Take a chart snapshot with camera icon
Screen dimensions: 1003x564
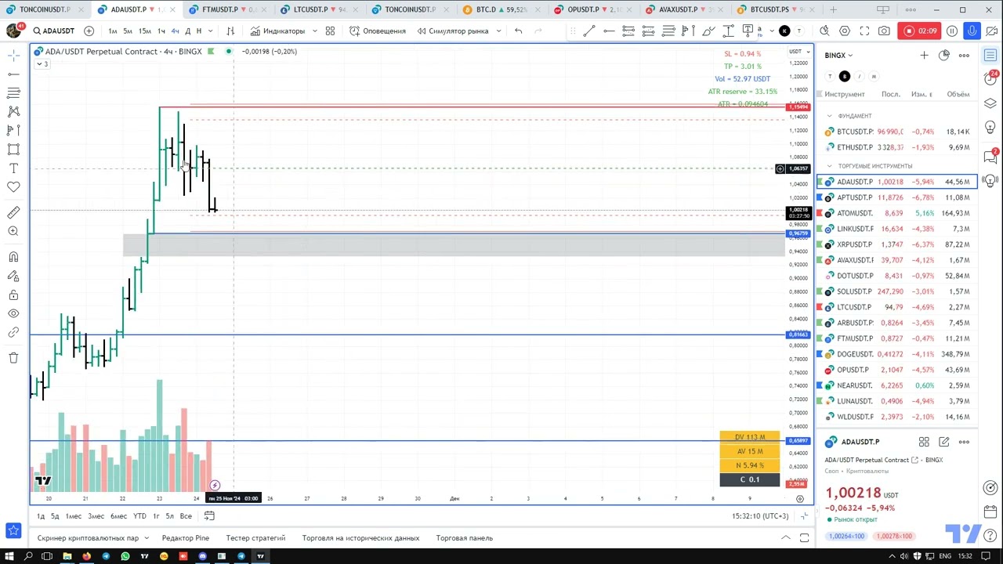pos(884,31)
